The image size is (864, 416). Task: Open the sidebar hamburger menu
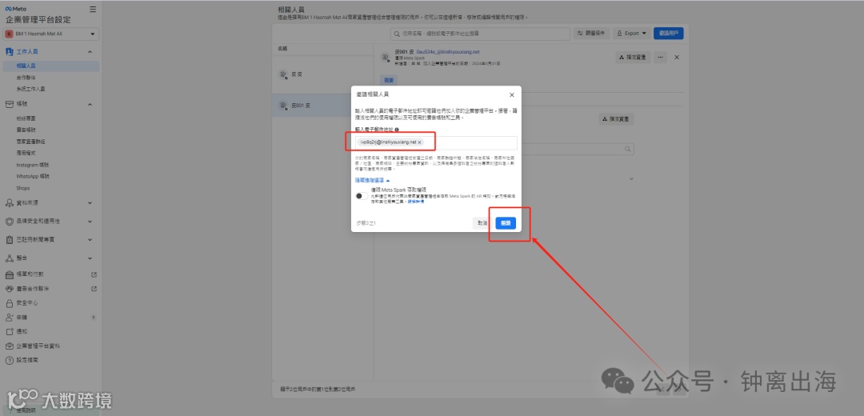point(93,9)
